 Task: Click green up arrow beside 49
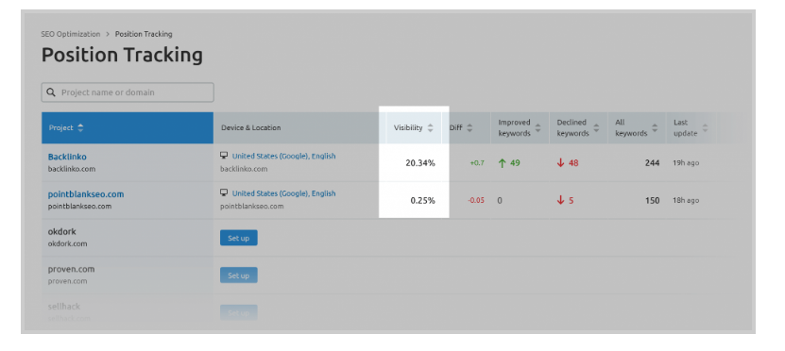(x=503, y=163)
